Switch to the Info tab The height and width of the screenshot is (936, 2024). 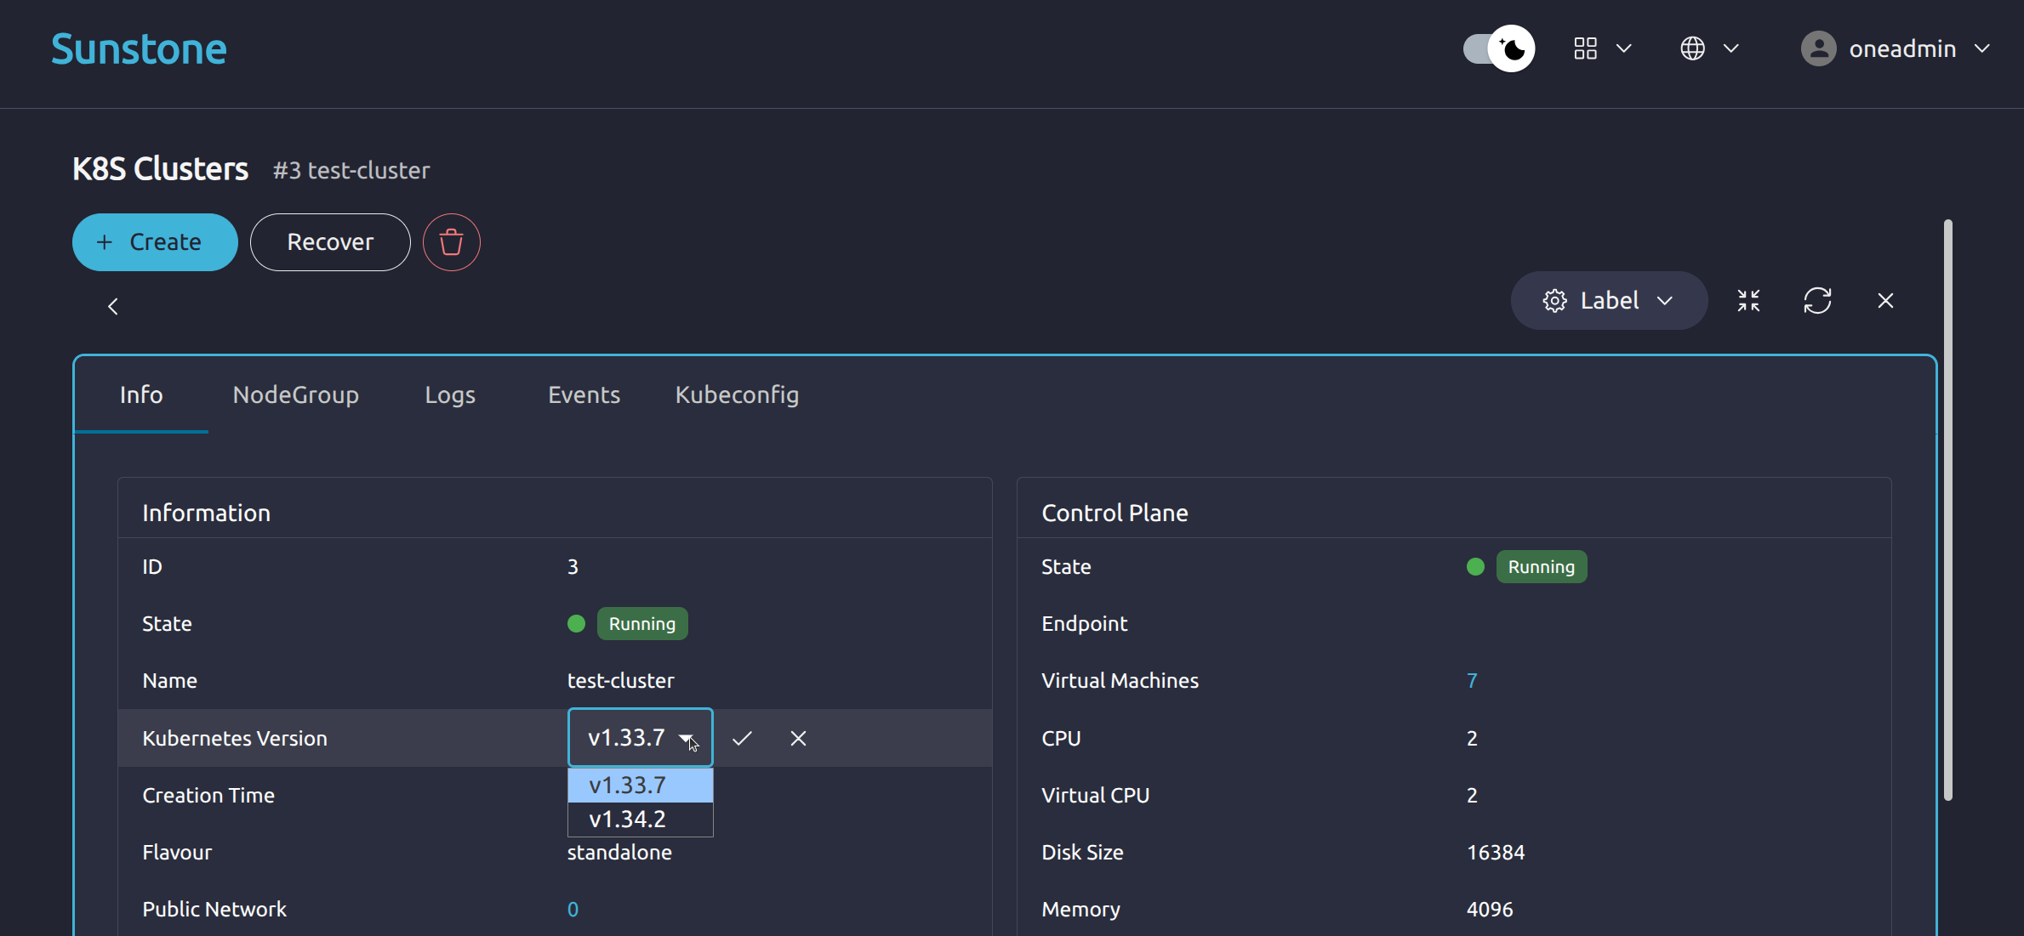point(141,394)
